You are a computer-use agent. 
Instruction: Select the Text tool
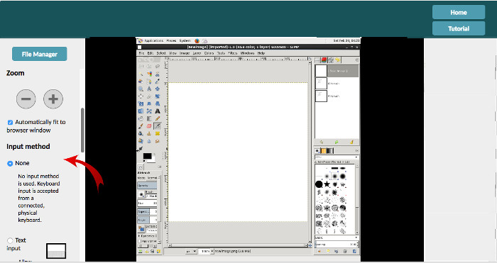point(157,111)
